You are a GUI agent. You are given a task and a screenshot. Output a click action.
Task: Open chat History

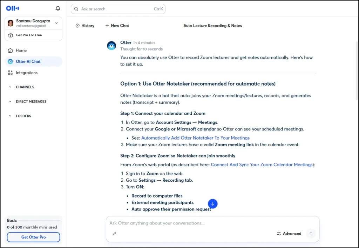85,26
